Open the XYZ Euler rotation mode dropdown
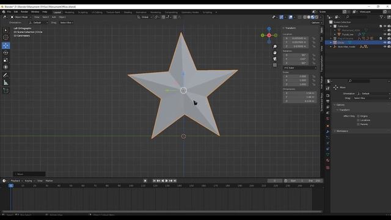 click(300, 68)
